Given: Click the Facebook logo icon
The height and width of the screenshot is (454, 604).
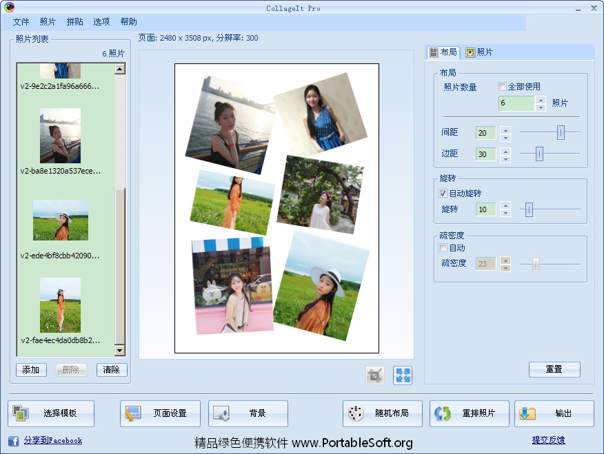Looking at the screenshot, I should [14, 441].
